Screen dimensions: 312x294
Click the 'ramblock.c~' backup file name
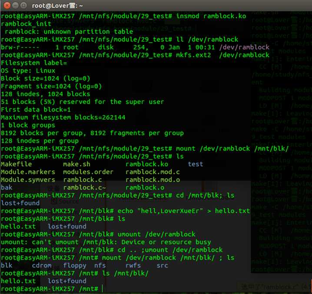point(84,187)
